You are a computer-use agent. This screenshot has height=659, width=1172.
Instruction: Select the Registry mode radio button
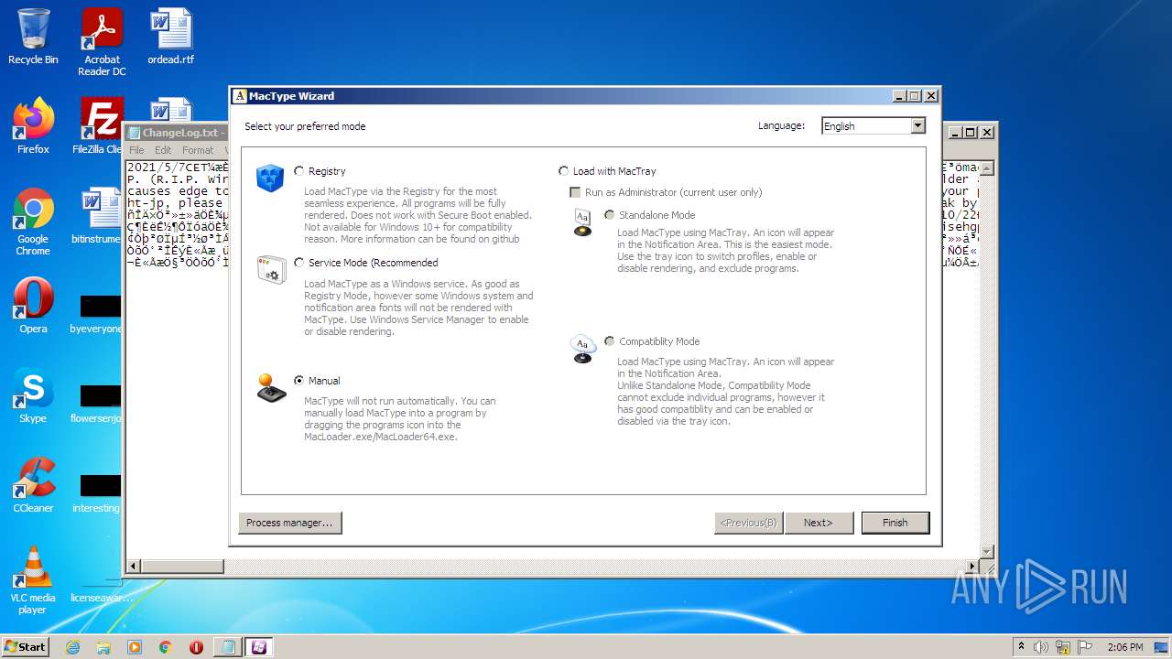[299, 171]
